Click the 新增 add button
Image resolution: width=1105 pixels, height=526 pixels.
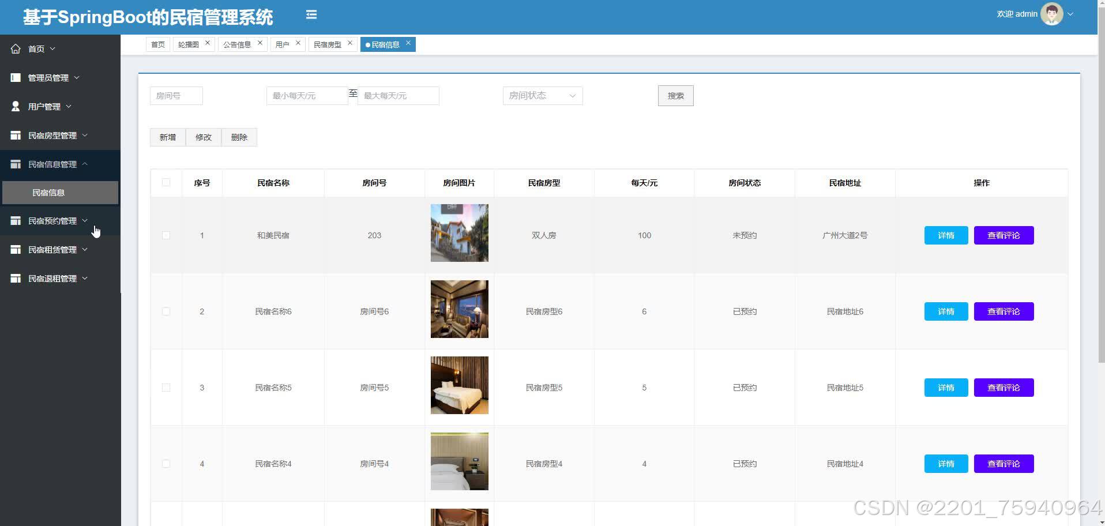(168, 137)
